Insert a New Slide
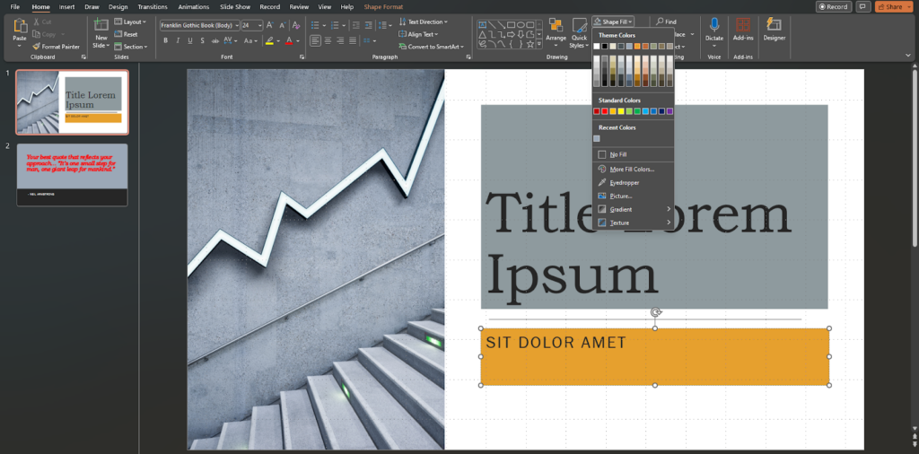919x454 pixels. coord(101,32)
